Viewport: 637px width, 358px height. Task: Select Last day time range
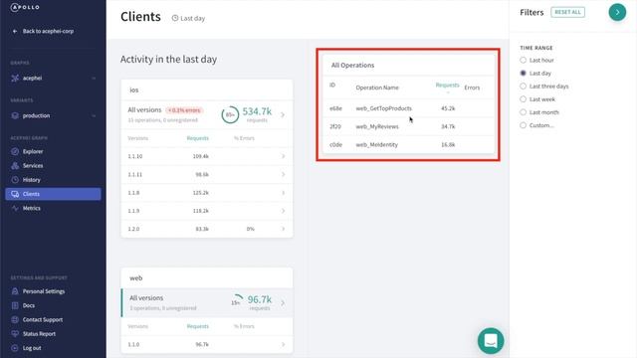(x=523, y=73)
